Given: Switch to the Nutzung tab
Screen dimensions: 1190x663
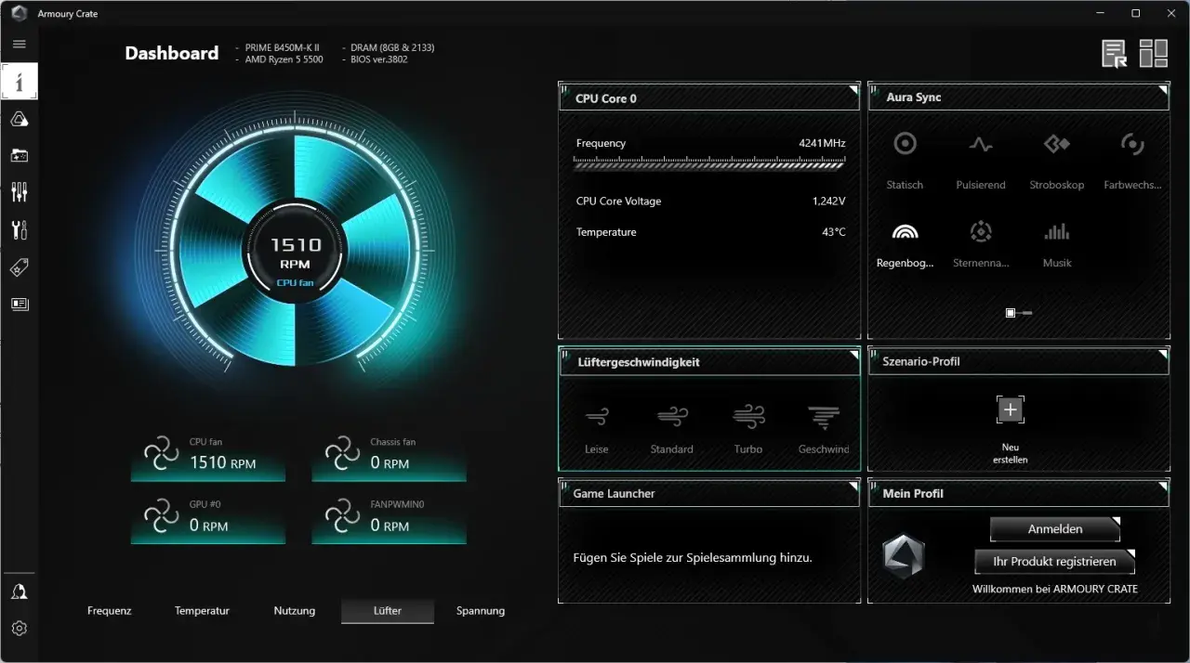Looking at the screenshot, I should [295, 611].
